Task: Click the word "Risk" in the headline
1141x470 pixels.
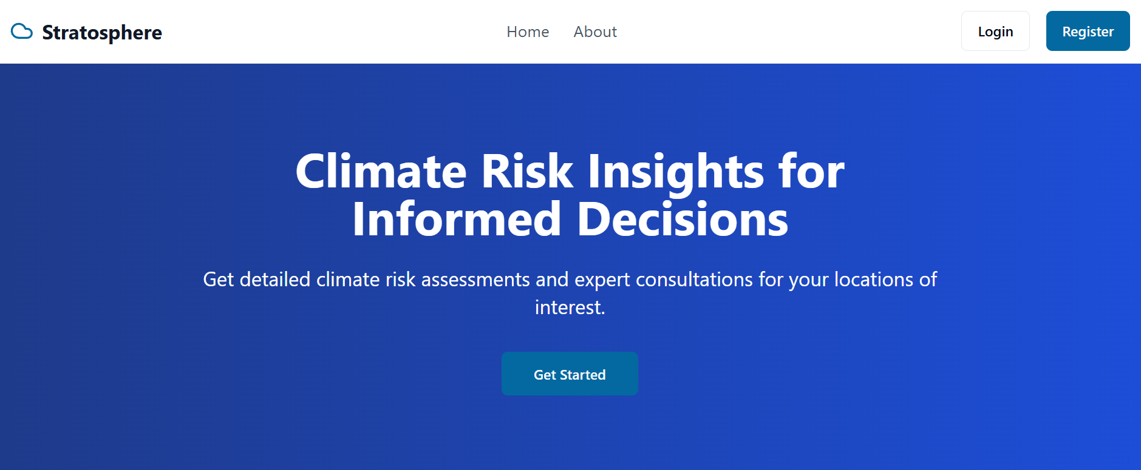Action: [526, 172]
